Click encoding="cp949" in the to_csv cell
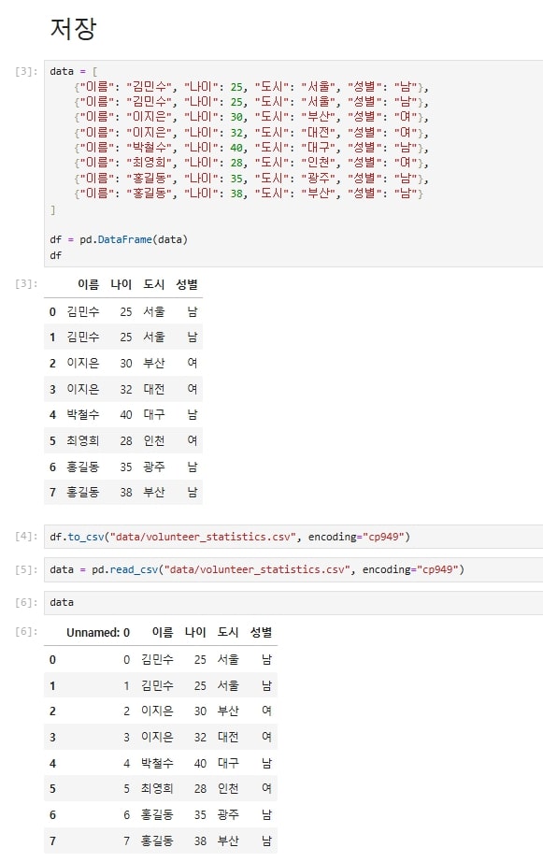The image size is (543, 862). tap(356, 537)
